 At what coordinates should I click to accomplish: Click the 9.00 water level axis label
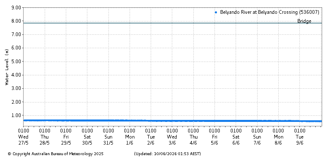[17, 8]
